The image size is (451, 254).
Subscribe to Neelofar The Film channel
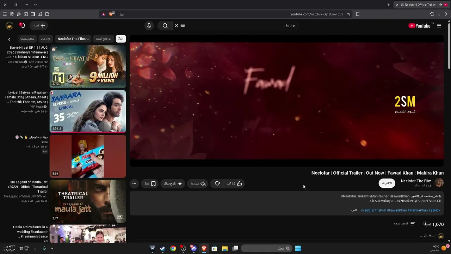[387, 183]
